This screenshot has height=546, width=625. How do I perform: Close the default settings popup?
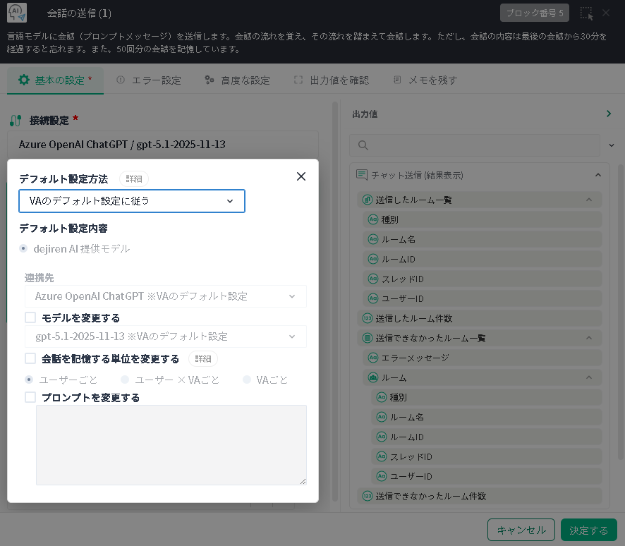[301, 176]
